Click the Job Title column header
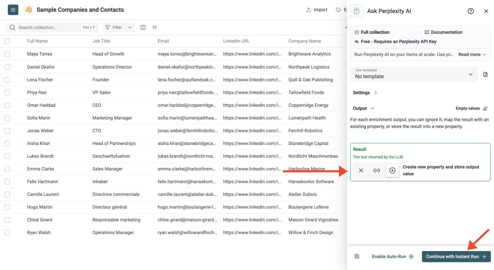 101,41
